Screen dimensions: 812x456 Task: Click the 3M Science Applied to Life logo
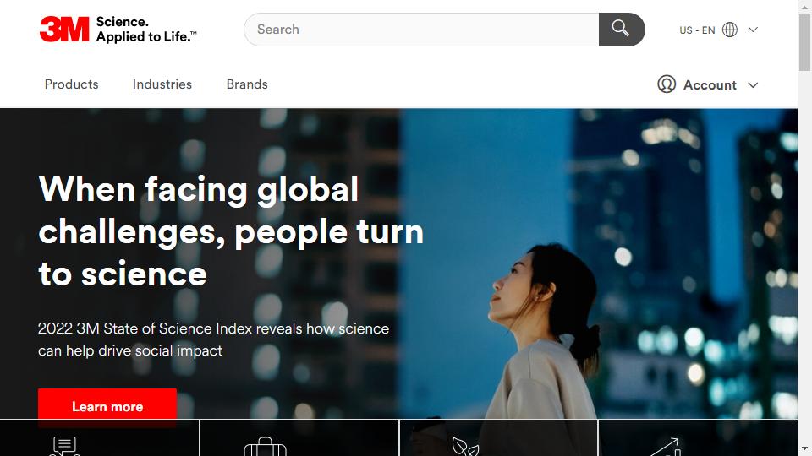118,29
